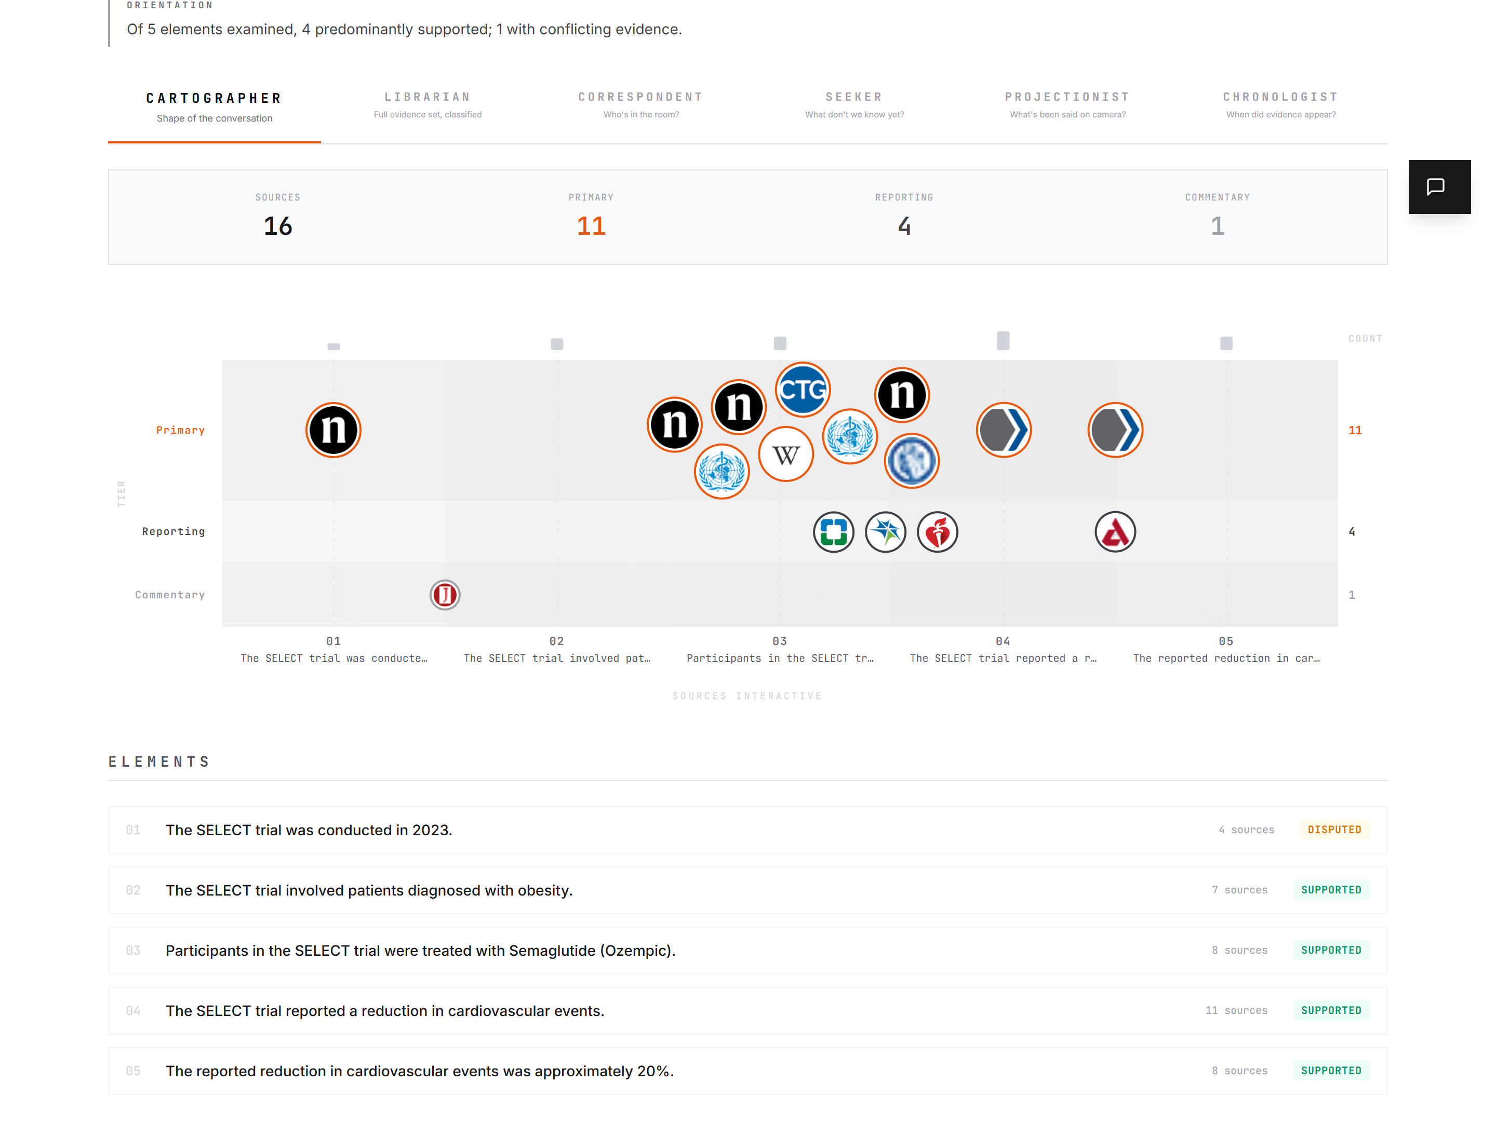This screenshot has height=1122, width=1496.
Task: Click the Commentary stat '1' in the summary
Action: coord(1218,226)
